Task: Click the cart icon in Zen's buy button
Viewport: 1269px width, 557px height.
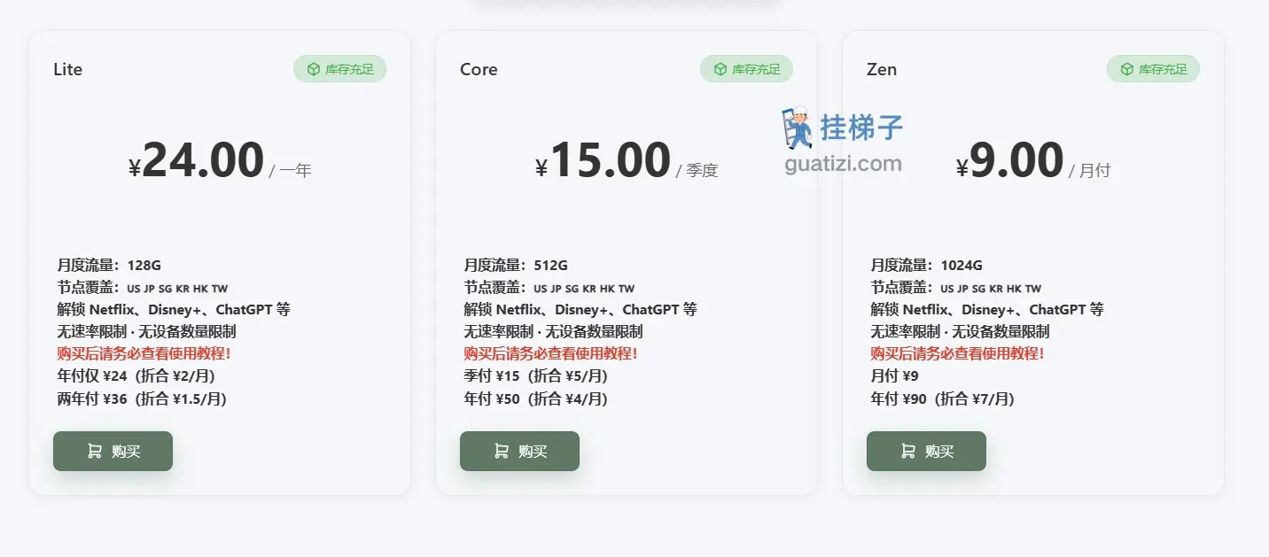Action: click(x=908, y=452)
